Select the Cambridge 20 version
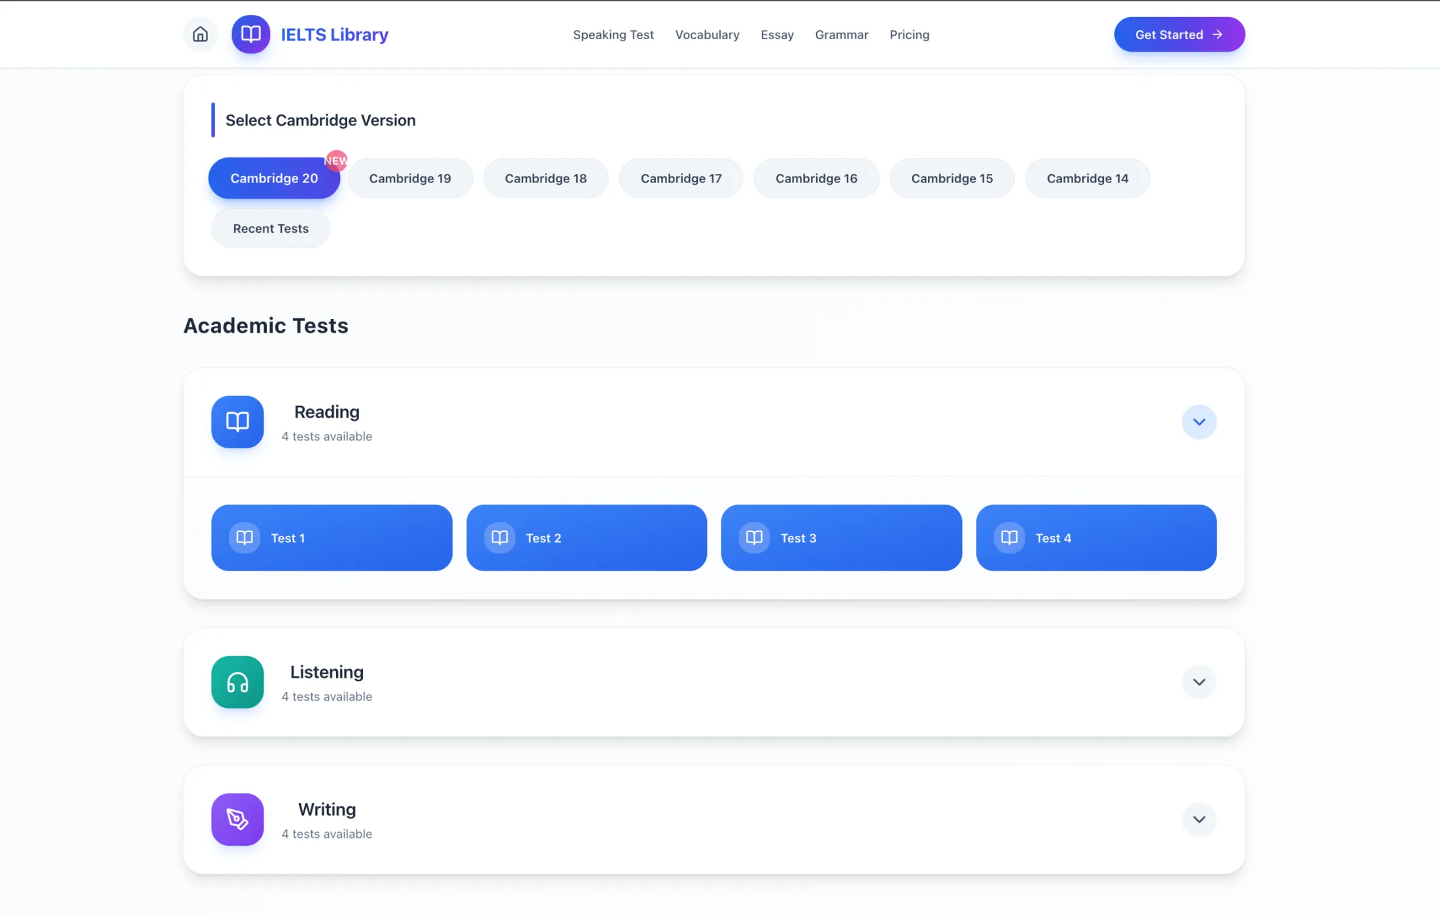Viewport: 1440px width, 915px height. click(x=274, y=178)
